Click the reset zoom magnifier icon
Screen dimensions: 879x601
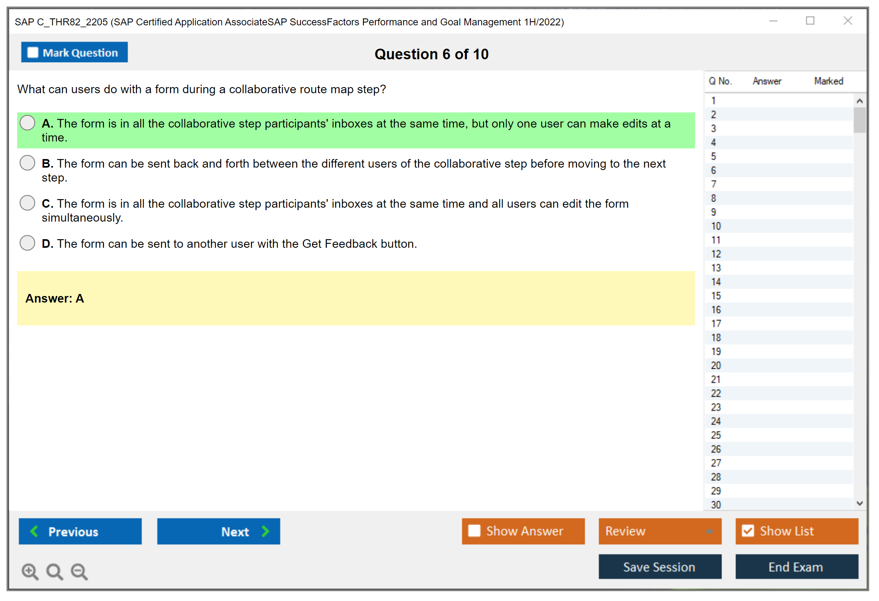[x=54, y=572]
